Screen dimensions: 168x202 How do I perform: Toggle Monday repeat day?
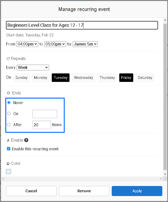(40, 78)
